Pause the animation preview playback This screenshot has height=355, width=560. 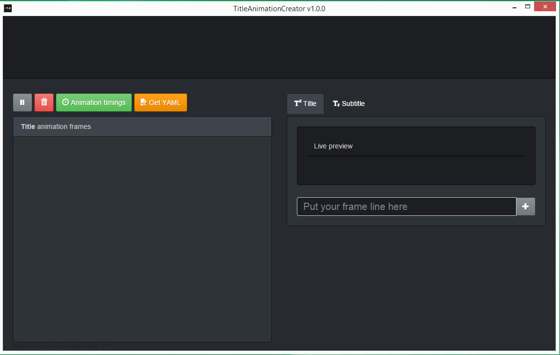(x=22, y=103)
